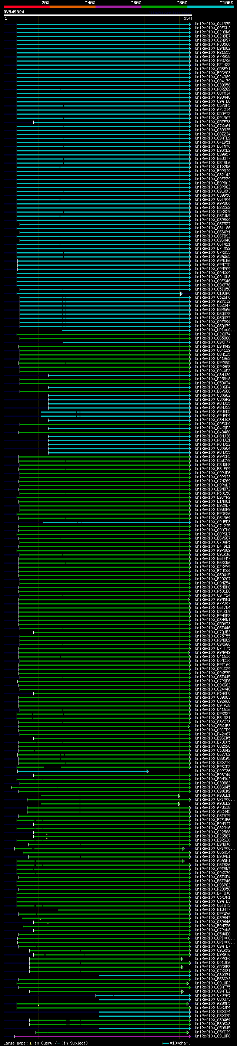
Task: Open hit UniRef100_Q9FGL2
Action: pyautogui.click(x=213, y=28)
